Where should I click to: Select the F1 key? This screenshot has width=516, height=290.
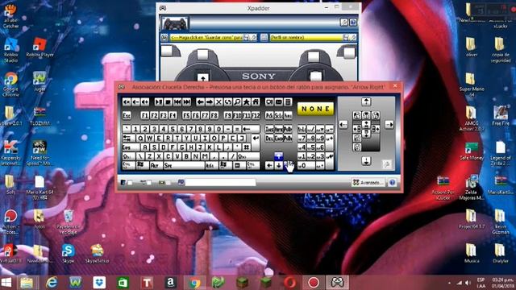point(145,115)
